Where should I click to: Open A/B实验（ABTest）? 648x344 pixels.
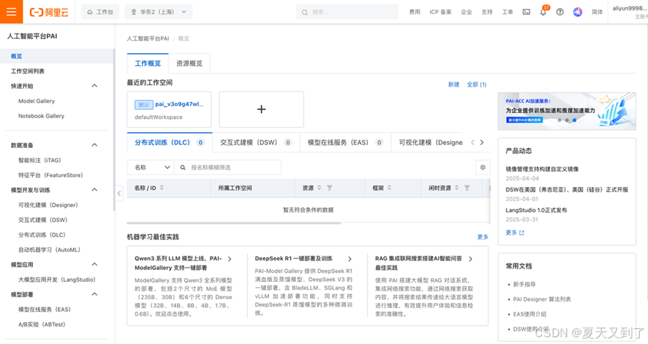(42, 325)
